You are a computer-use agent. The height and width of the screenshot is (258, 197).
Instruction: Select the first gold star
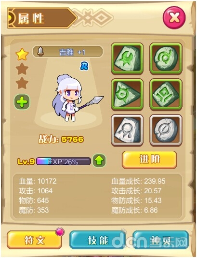pos(22,54)
